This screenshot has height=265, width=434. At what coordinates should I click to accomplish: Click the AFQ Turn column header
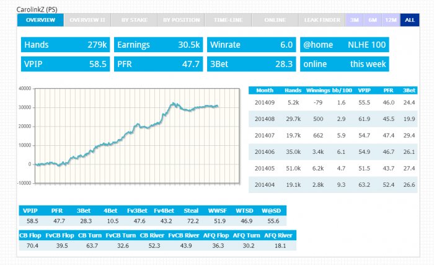246,235
